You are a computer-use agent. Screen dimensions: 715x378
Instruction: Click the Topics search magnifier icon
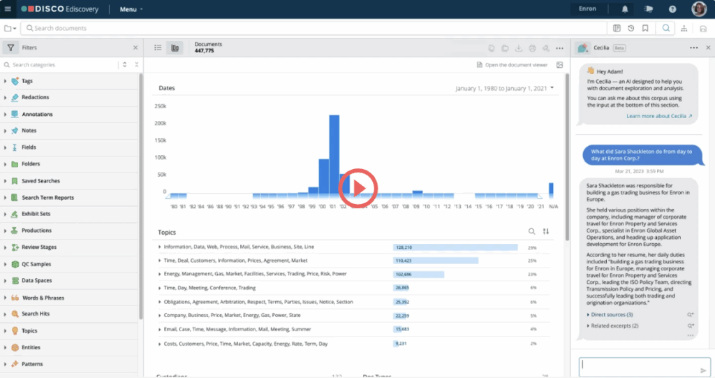coord(531,231)
